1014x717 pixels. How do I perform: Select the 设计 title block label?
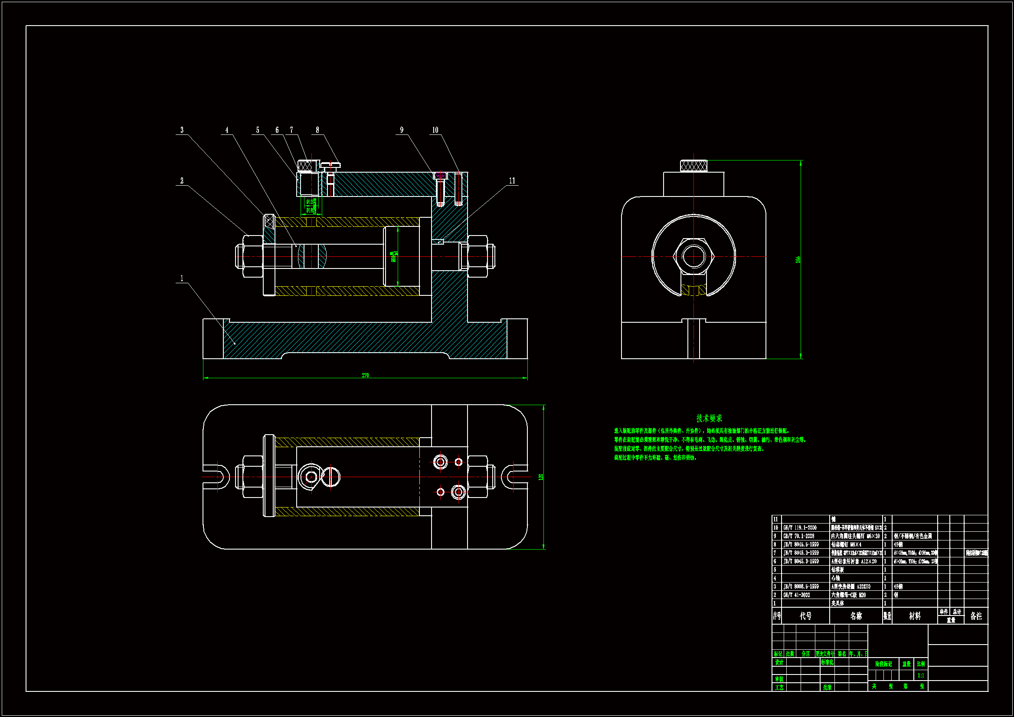[x=778, y=662]
